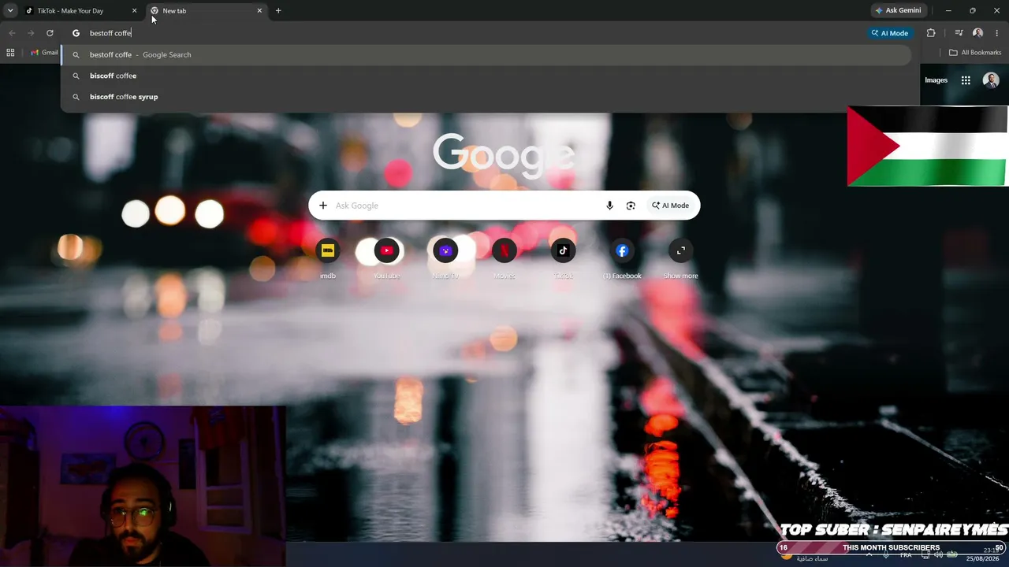Open the media controls icon in toolbar

pos(959,33)
